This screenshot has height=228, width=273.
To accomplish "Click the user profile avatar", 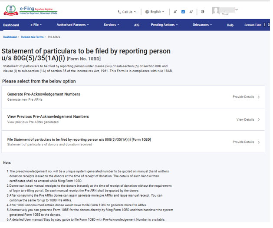I will point(216,10).
